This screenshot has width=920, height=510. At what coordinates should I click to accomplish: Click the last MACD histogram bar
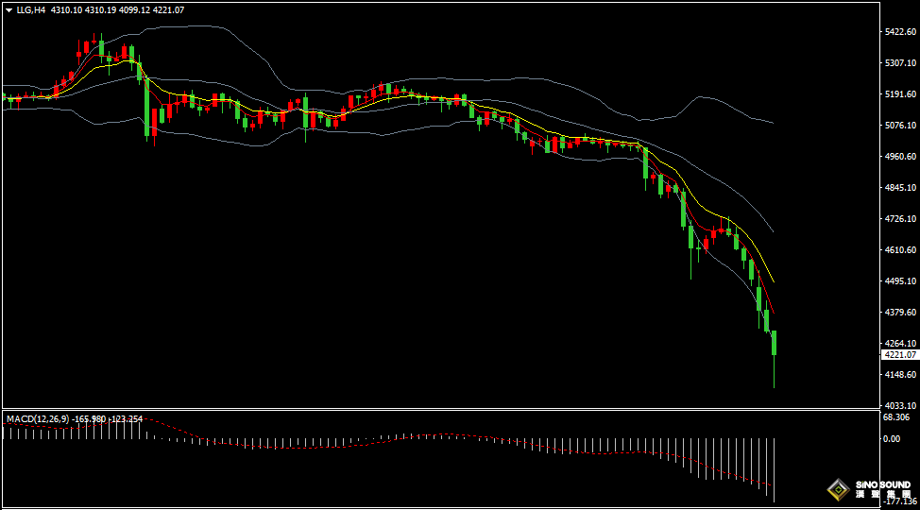[x=775, y=469]
